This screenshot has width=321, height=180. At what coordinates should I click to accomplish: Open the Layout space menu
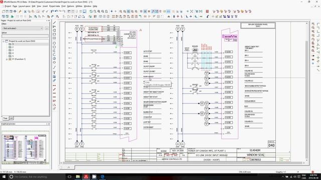pyautogui.click(x=25, y=6)
